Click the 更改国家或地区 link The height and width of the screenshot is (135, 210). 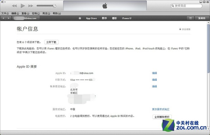(160, 109)
